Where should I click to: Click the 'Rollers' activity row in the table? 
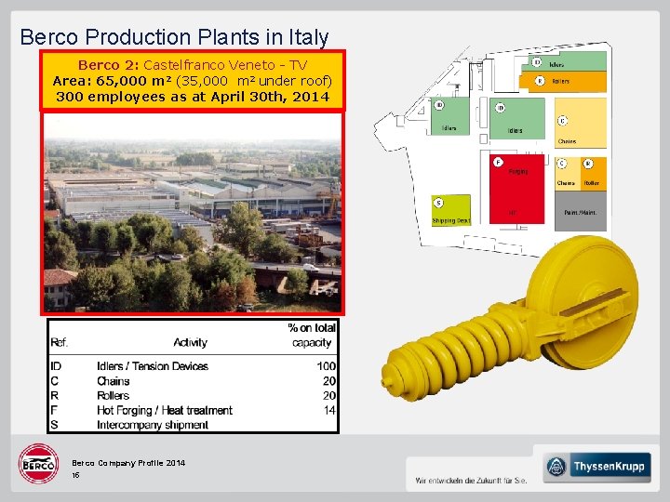[194, 395]
